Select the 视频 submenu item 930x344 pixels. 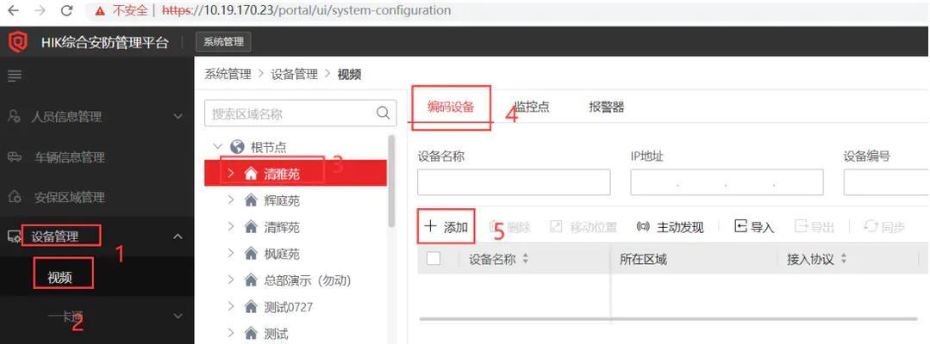pyautogui.click(x=60, y=277)
